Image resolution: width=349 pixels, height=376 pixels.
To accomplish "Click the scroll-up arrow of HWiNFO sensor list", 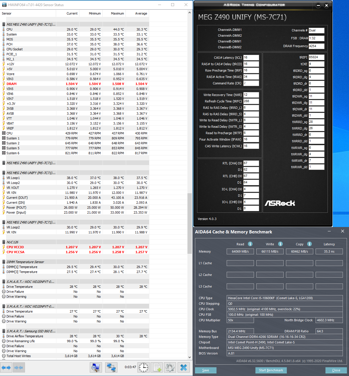I will point(190,13).
